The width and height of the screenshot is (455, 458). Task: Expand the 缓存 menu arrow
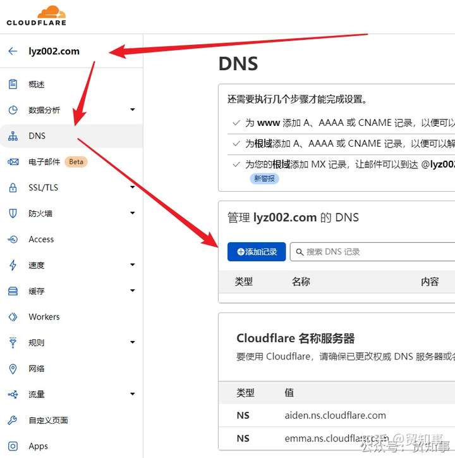[133, 290]
